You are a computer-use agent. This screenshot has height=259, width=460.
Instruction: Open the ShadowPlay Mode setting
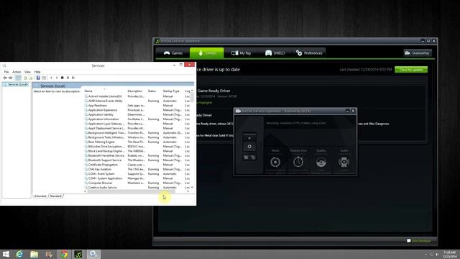coord(275,161)
